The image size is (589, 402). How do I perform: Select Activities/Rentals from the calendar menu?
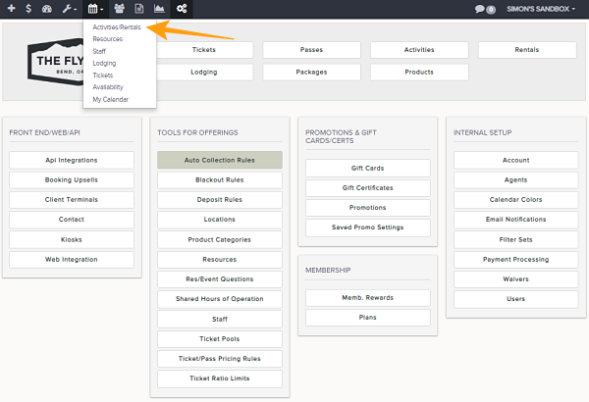pyautogui.click(x=117, y=27)
